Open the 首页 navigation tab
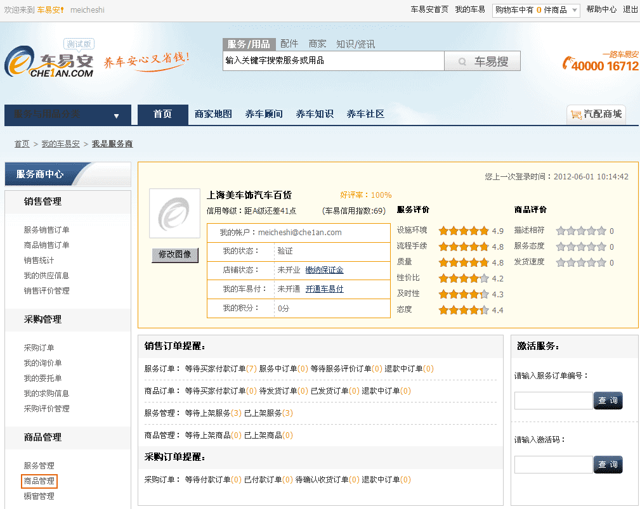This screenshot has height=509, width=640. 163,114
